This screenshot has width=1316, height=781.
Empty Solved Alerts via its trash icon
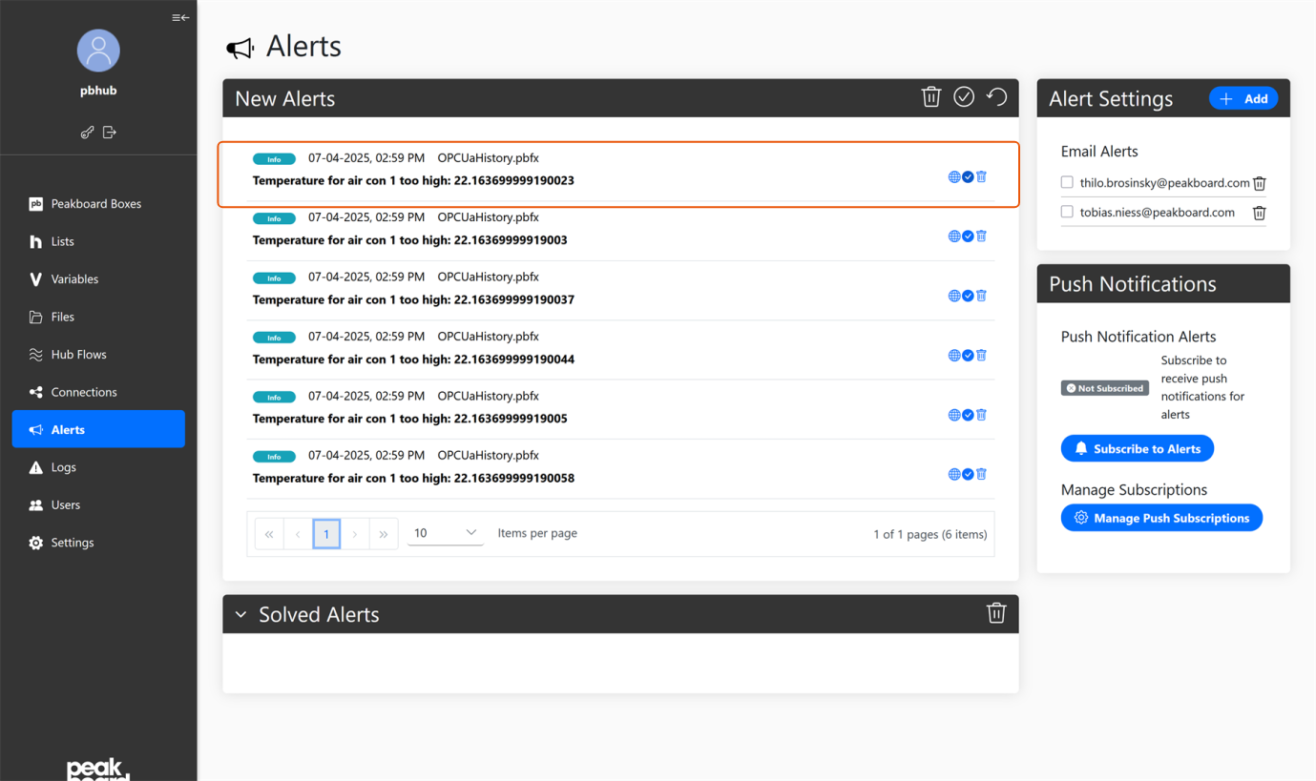click(996, 613)
